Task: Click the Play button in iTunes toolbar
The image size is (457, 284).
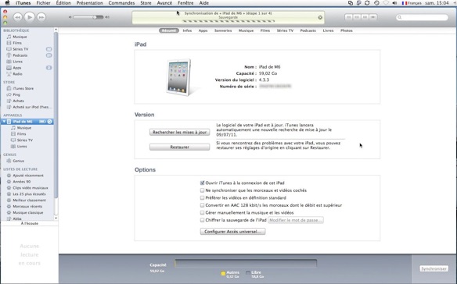Action: click(30, 17)
